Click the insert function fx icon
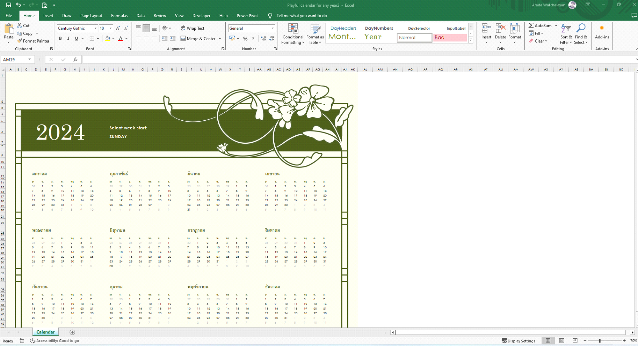The image size is (638, 346). (75, 60)
